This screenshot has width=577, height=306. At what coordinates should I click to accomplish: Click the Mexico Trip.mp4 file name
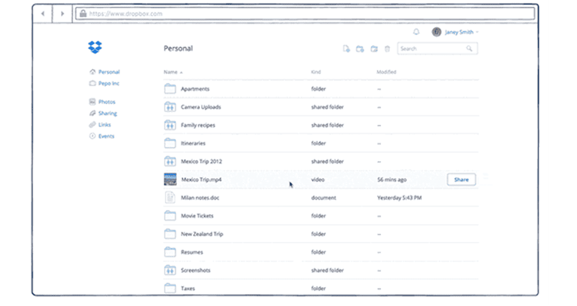[201, 180]
